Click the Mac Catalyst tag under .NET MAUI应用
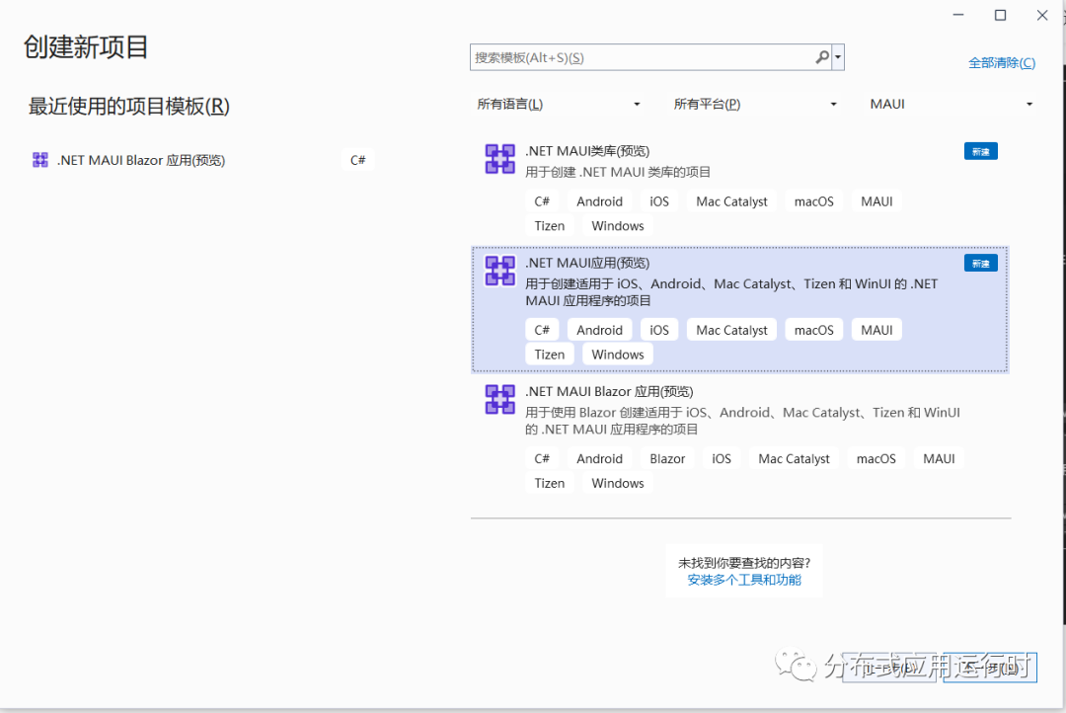The image size is (1066, 713). pos(731,330)
